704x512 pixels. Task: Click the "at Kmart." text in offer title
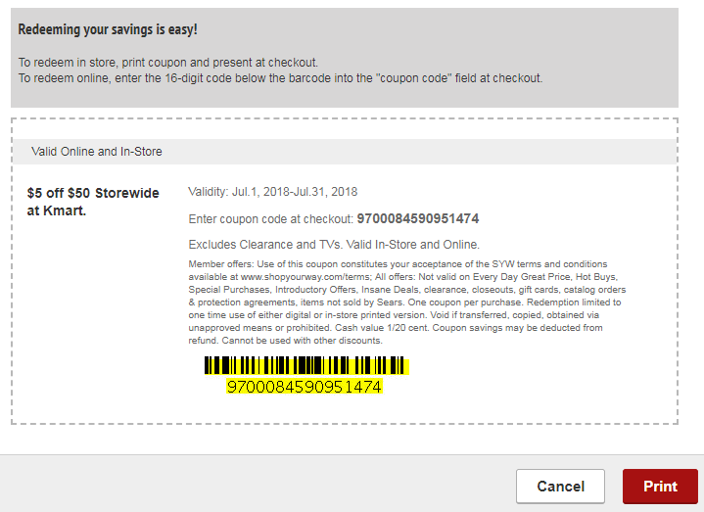(57, 210)
